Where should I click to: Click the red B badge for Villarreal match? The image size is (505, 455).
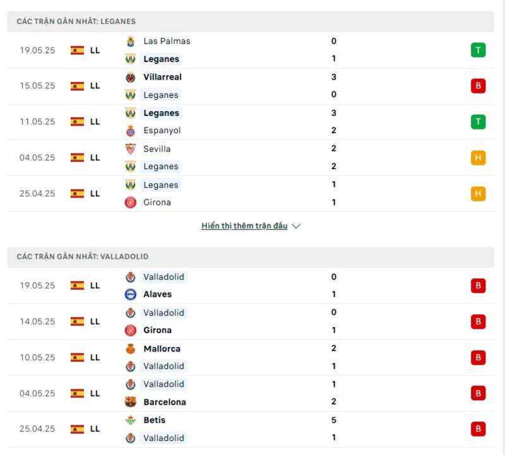coord(478,86)
